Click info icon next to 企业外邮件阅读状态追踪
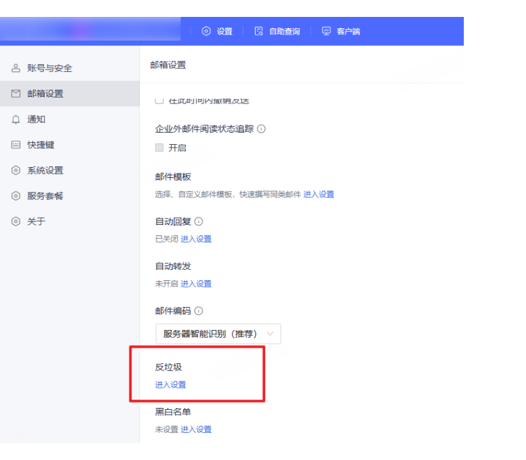Screen dimensions: 526x460 click(262, 129)
